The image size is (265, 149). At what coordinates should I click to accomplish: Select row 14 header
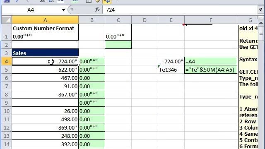click(7, 144)
